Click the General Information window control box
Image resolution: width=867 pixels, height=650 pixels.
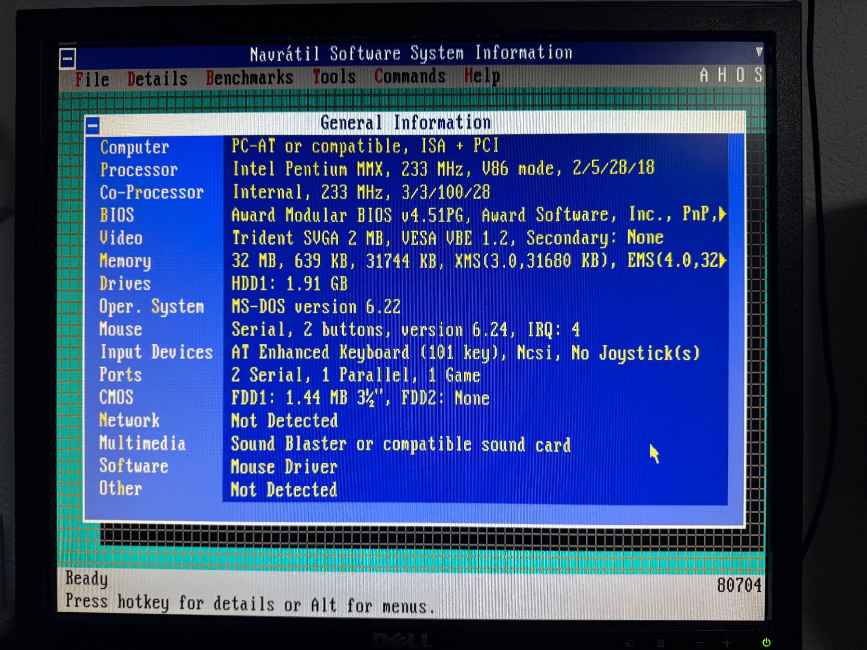coord(93,126)
